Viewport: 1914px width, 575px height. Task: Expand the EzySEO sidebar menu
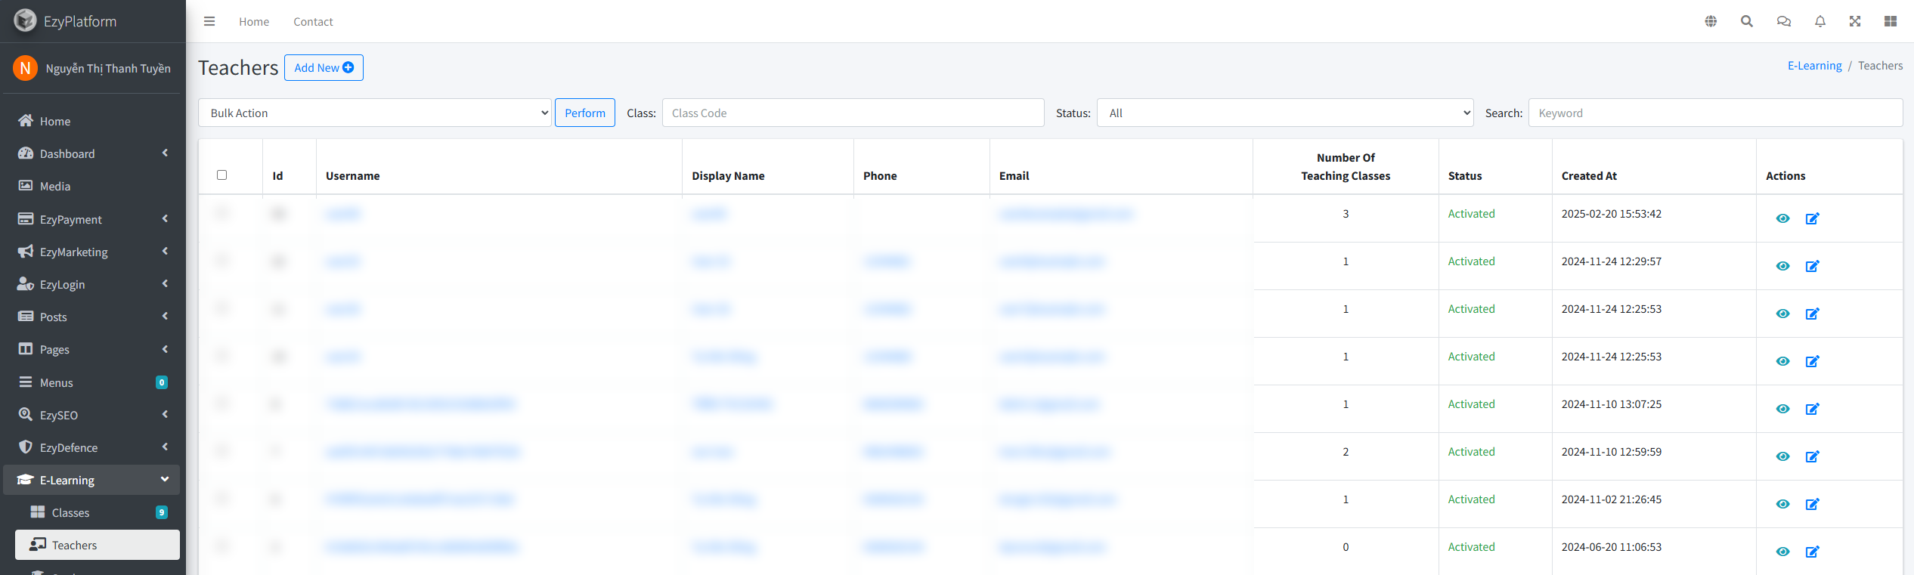(x=91, y=415)
